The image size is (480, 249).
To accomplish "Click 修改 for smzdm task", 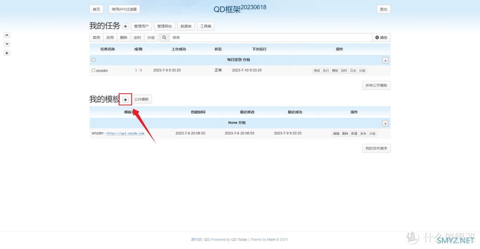I will [x=317, y=71].
